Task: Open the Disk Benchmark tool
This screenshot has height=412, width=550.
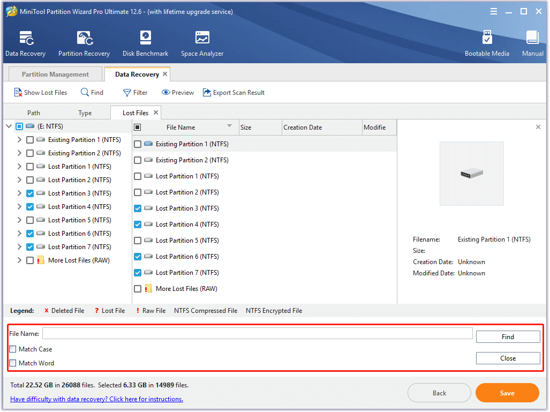Action: 145,43
